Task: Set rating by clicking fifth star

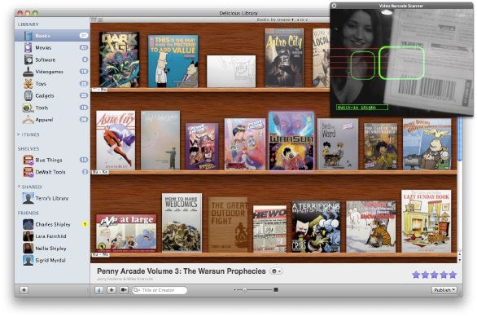Action: pos(453,275)
